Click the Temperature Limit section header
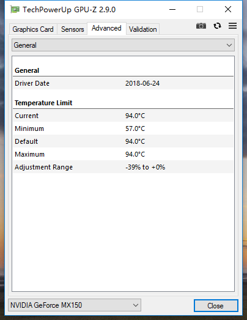The width and height of the screenshot is (247, 320). (x=43, y=103)
